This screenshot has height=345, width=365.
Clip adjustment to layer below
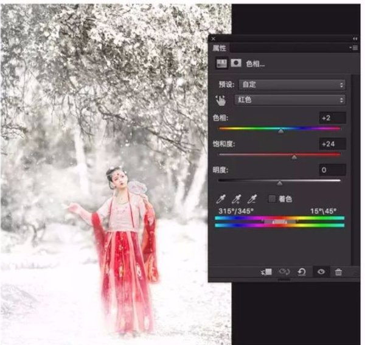click(x=265, y=272)
